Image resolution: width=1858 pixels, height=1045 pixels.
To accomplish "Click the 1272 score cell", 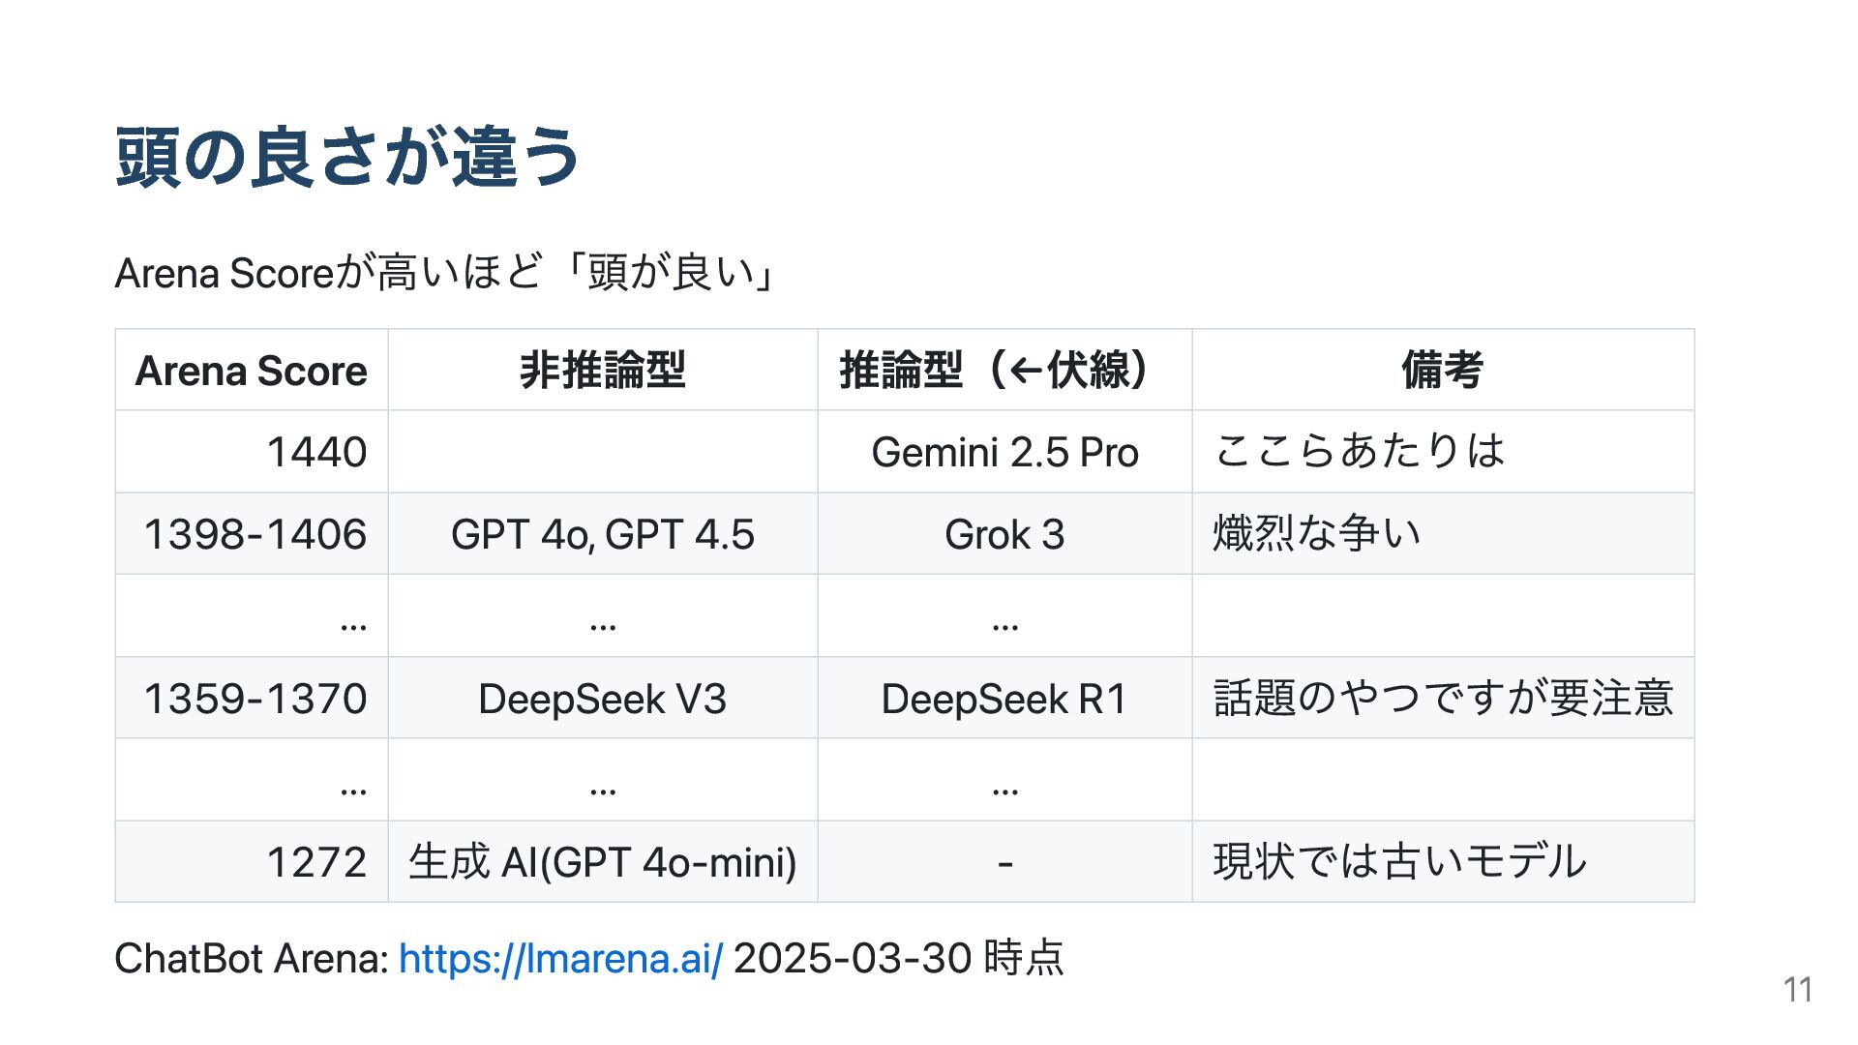I will coord(252,862).
